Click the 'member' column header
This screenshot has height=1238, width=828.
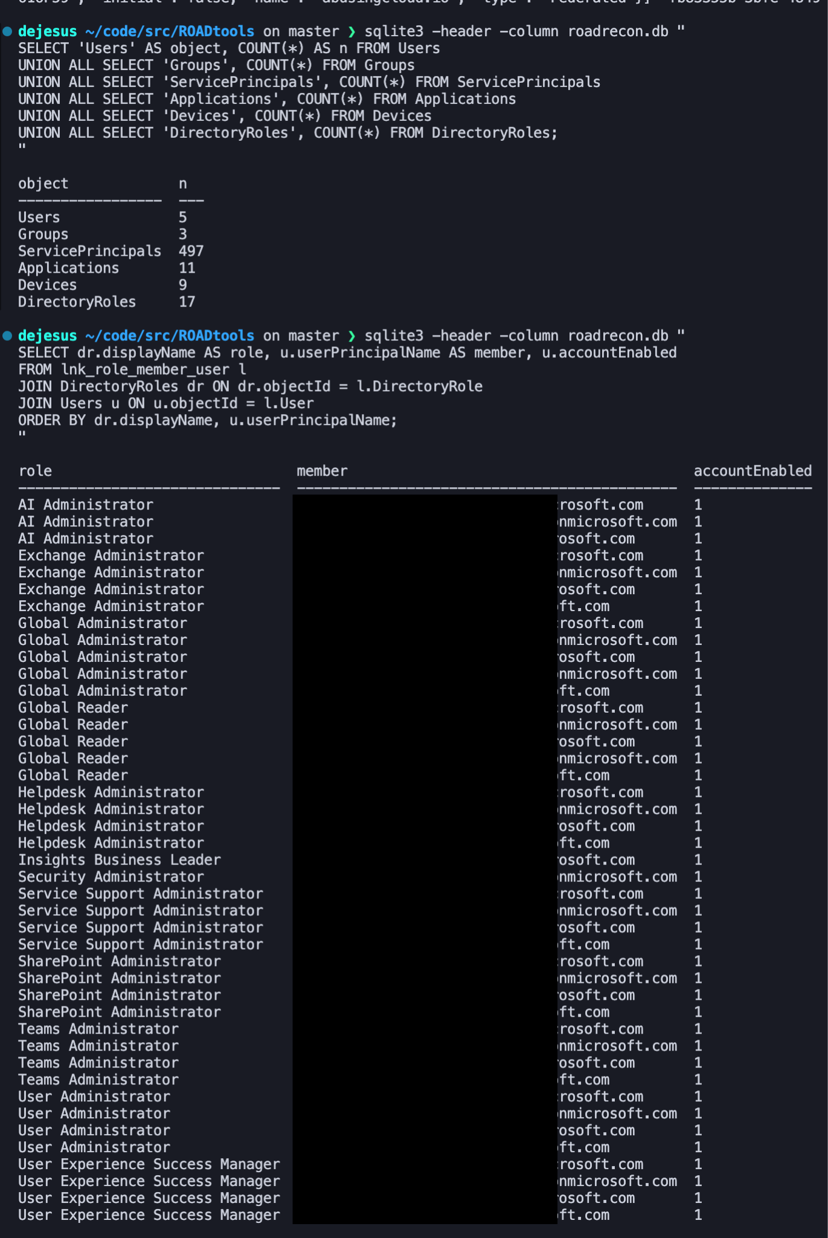tap(322, 471)
